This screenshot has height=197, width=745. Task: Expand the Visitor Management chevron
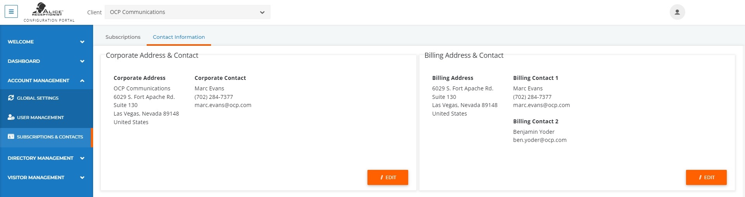point(82,178)
